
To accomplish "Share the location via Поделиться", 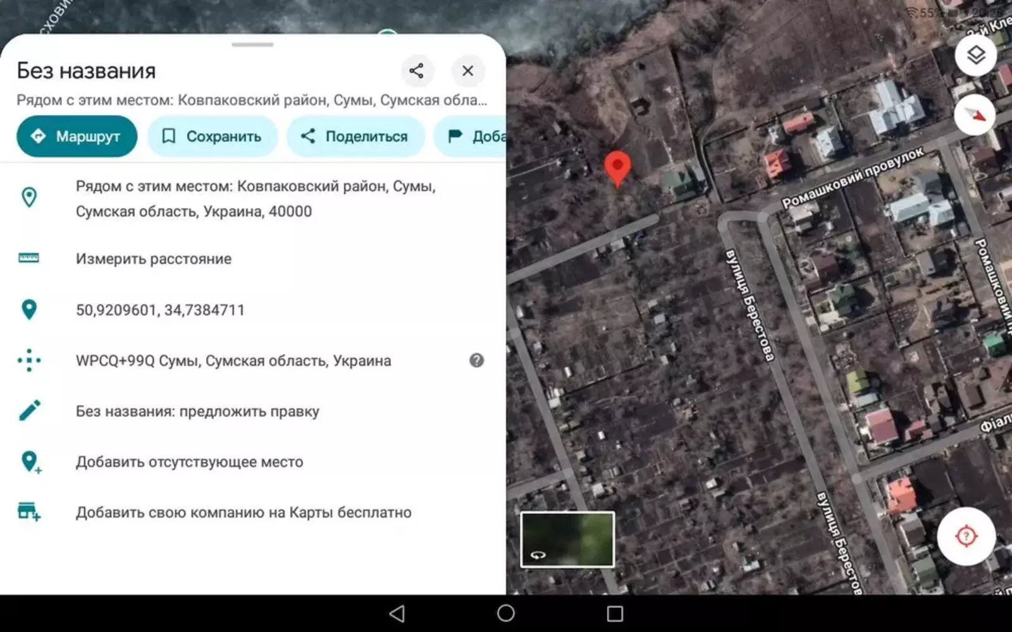I will click(355, 136).
